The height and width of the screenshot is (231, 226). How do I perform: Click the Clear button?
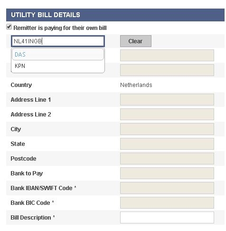coord(136,41)
